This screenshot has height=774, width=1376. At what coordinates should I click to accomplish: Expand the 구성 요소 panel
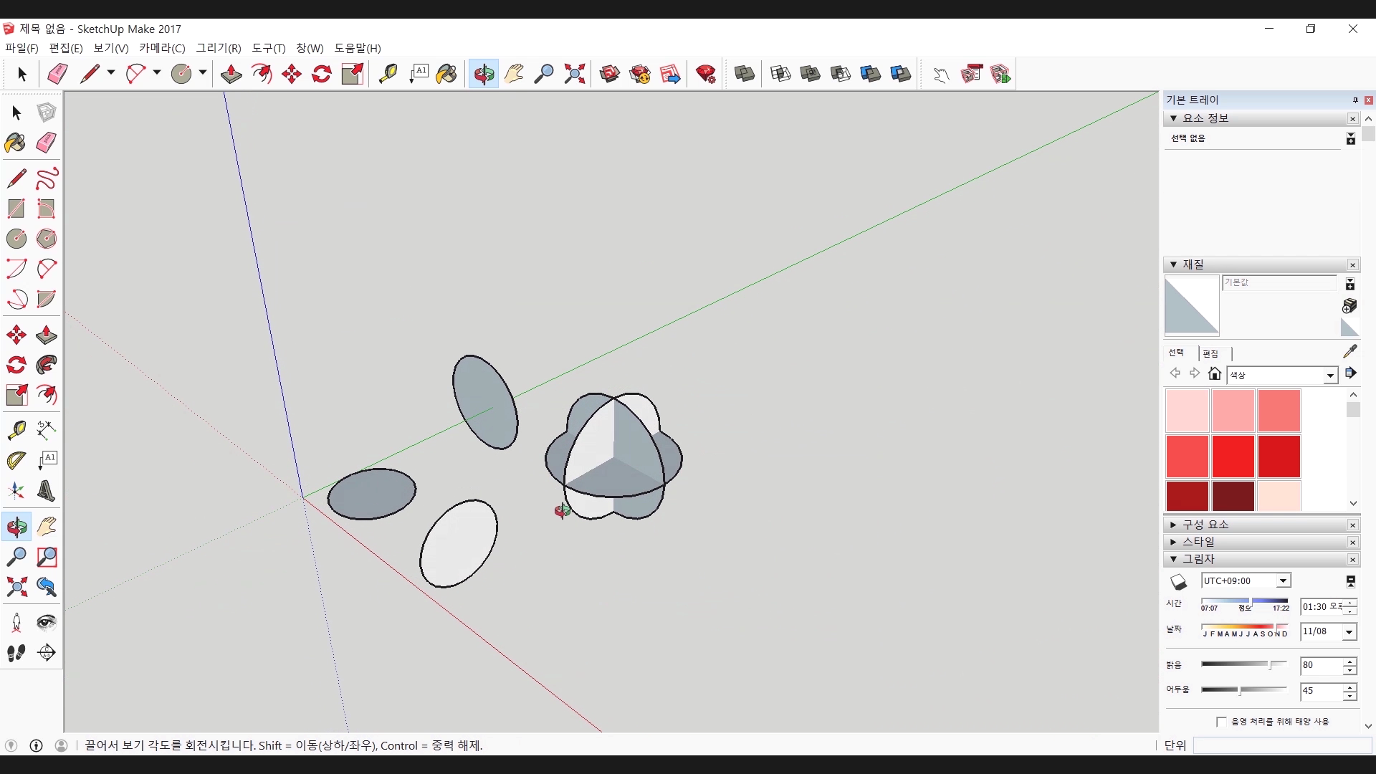pos(1205,525)
